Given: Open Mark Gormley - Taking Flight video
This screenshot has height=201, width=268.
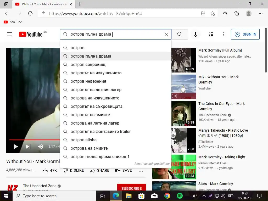Looking at the screenshot, I should pyautogui.click(x=222, y=157).
